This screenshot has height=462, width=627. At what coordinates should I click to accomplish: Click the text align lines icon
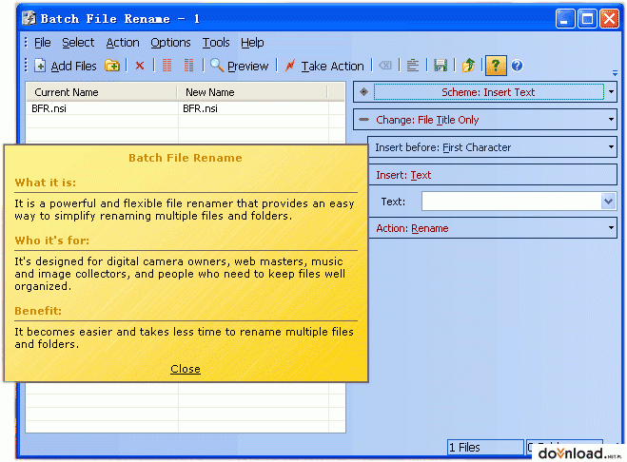413,66
